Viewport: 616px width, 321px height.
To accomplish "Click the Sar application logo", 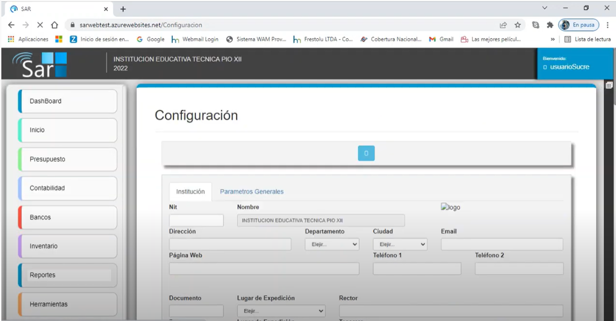I will pyautogui.click(x=38, y=63).
